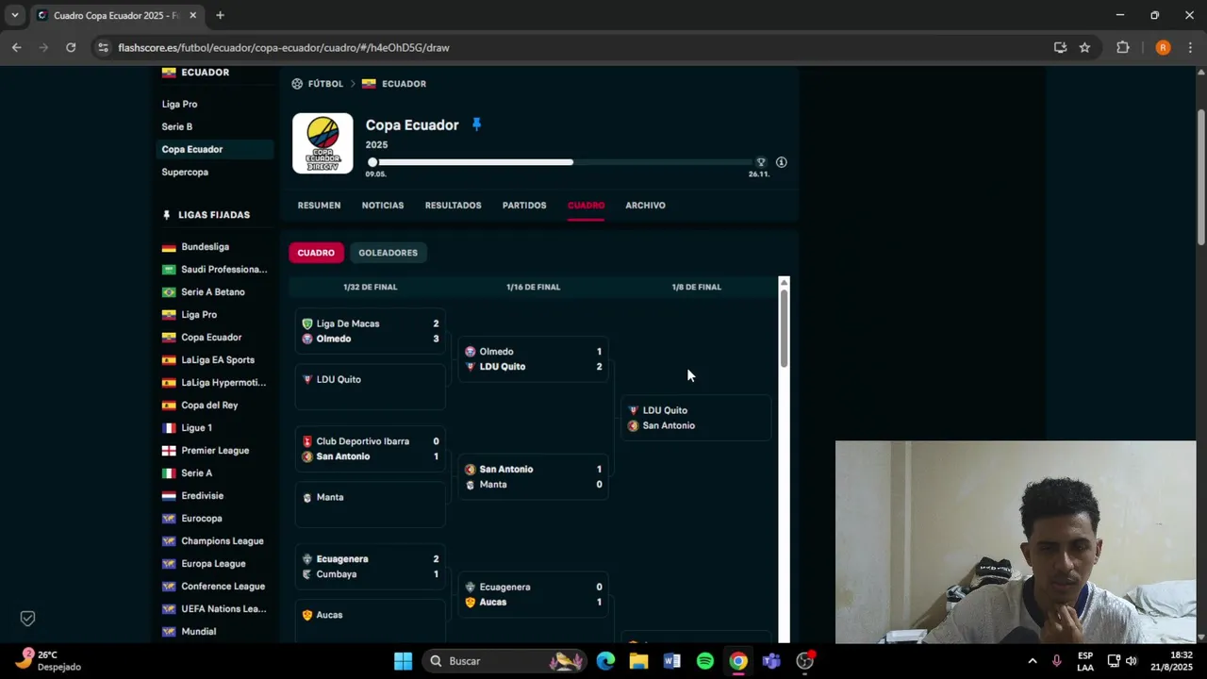The image size is (1207, 679).
Task: Click the Ecuador flag in the breadcrumb
Action: [369, 84]
